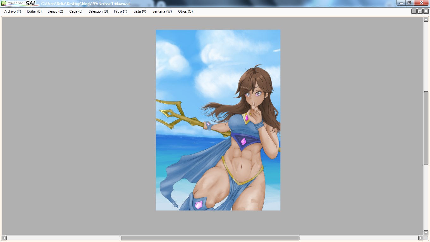This screenshot has width=430, height=242.
Task: Click the character artwork on the canvas
Action: coord(218,120)
